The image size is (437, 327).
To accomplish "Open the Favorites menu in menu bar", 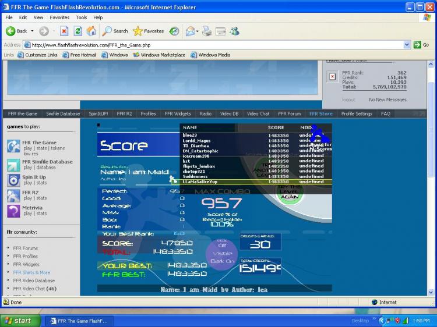I will [x=59, y=17].
